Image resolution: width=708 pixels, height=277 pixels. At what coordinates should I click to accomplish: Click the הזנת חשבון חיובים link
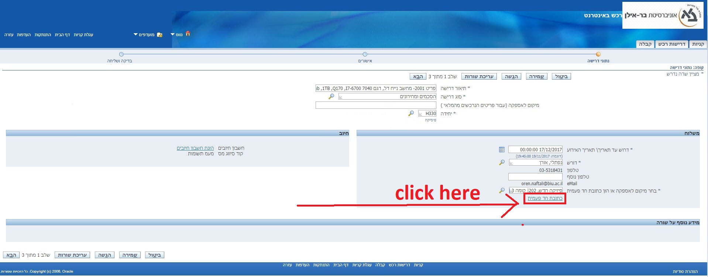[195, 148]
